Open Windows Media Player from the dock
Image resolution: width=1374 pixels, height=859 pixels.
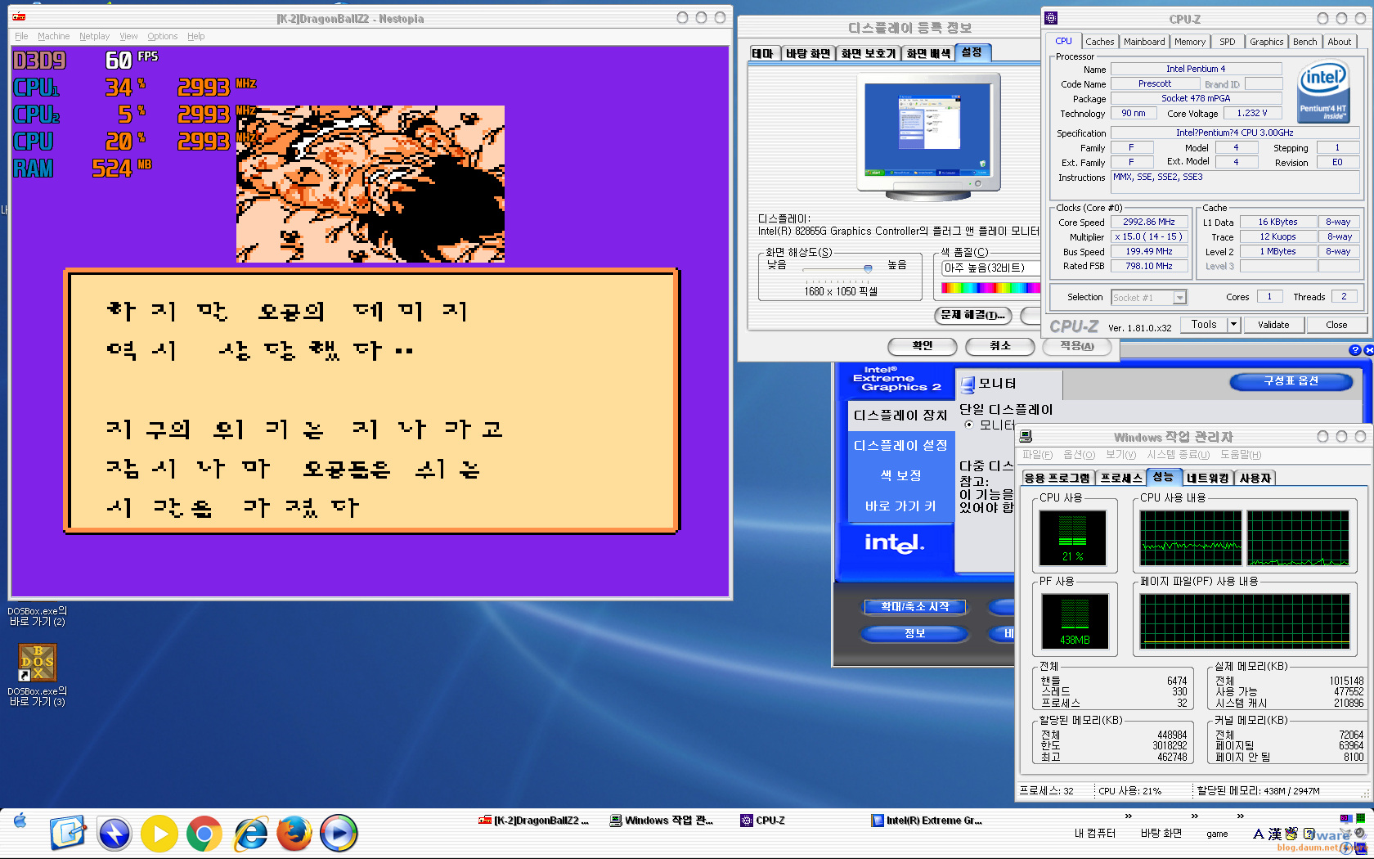coord(339,834)
